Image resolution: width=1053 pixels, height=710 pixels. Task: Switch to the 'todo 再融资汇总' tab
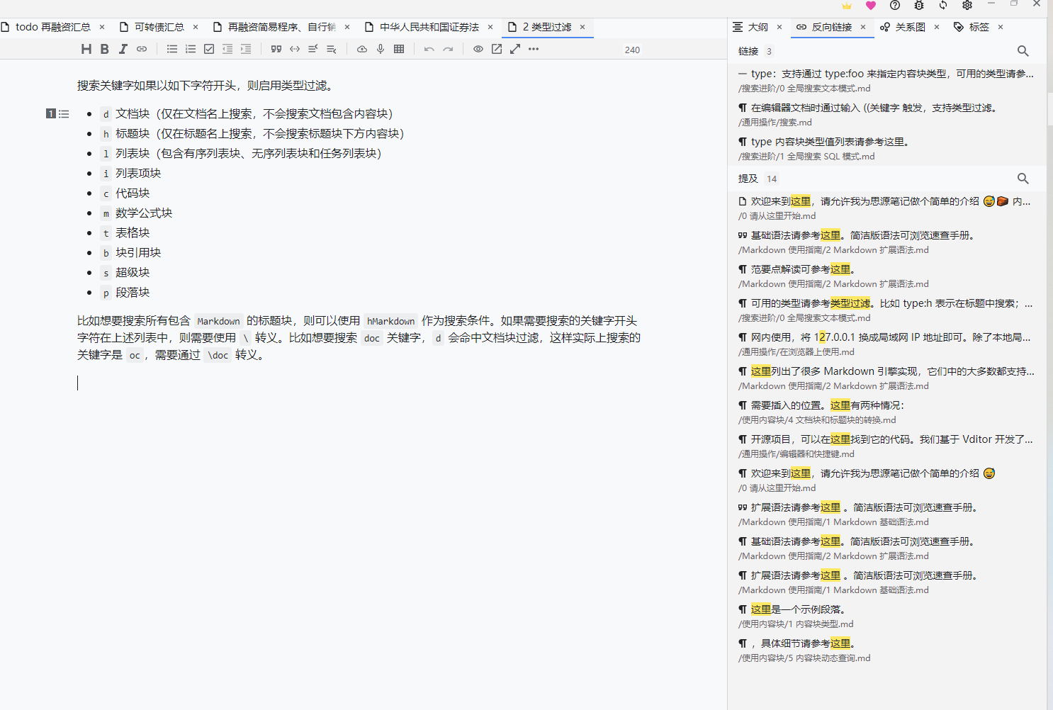pos(53,27)
